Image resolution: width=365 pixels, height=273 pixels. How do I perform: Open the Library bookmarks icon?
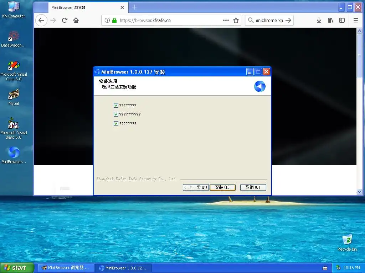click(330, 20)
